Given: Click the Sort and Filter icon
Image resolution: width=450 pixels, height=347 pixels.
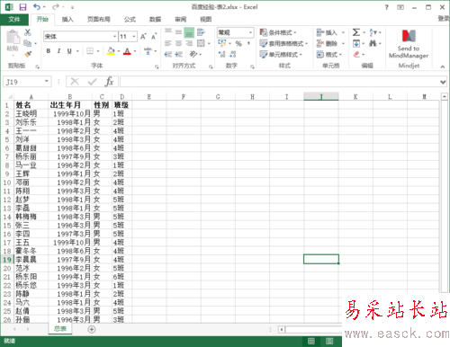Looking at the screenshot, I should click(373, 32).
